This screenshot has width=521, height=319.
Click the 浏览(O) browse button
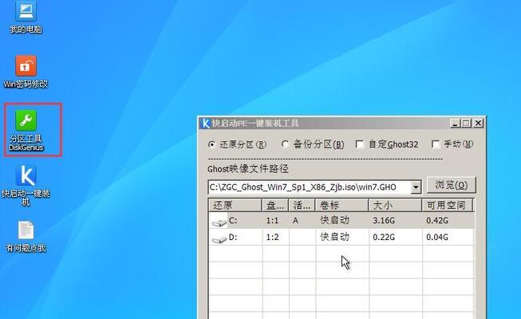tap(451, 185)
